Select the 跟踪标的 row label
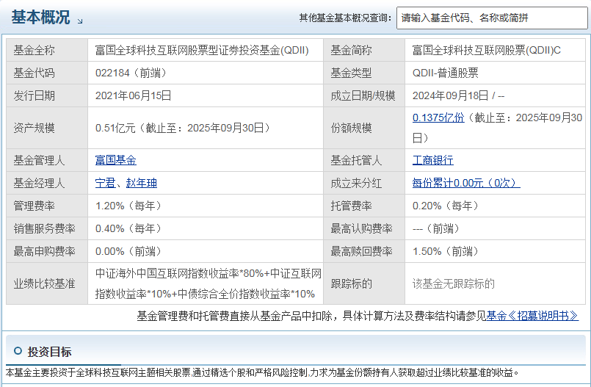Viewport: 591px width, 387px height. [351, 283]
